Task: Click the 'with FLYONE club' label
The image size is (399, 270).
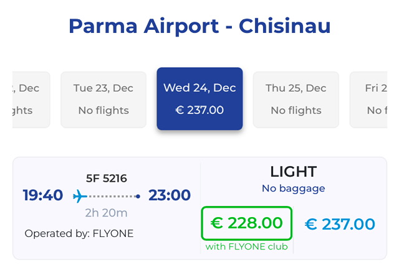Action: tap(247, 247)
